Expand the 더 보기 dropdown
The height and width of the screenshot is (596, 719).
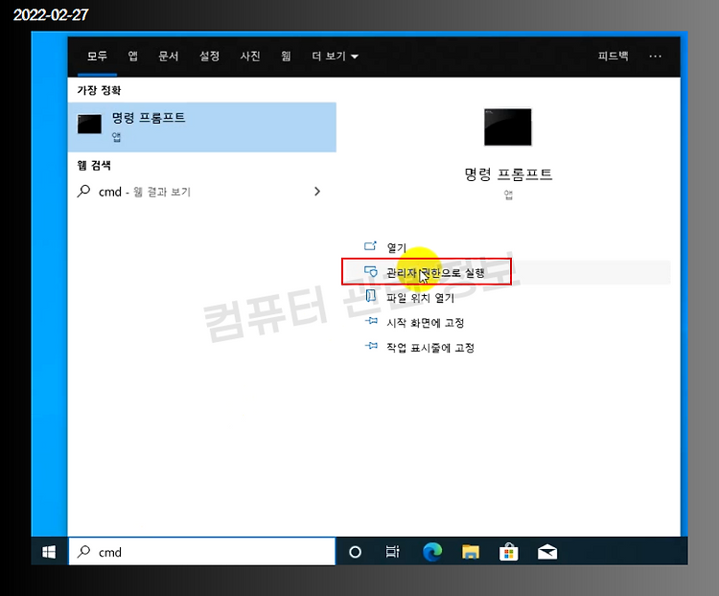[x=335, y=56]
